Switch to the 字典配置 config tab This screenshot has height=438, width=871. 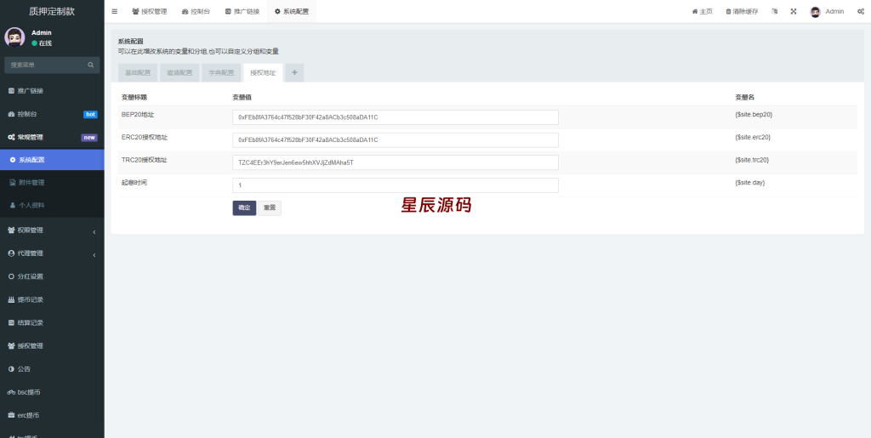click(221, 73)
